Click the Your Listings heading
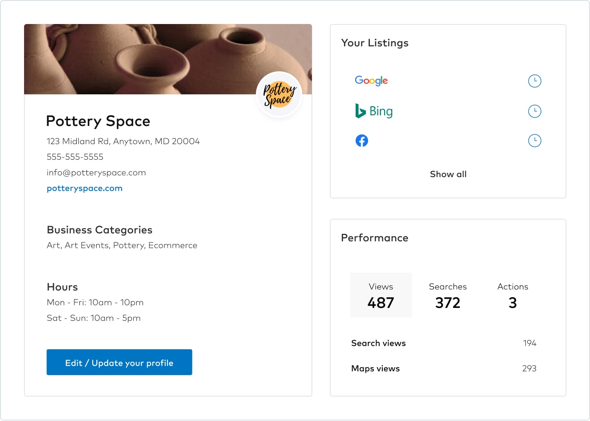Screen dimensions: 590x421 tap(375, 43)
